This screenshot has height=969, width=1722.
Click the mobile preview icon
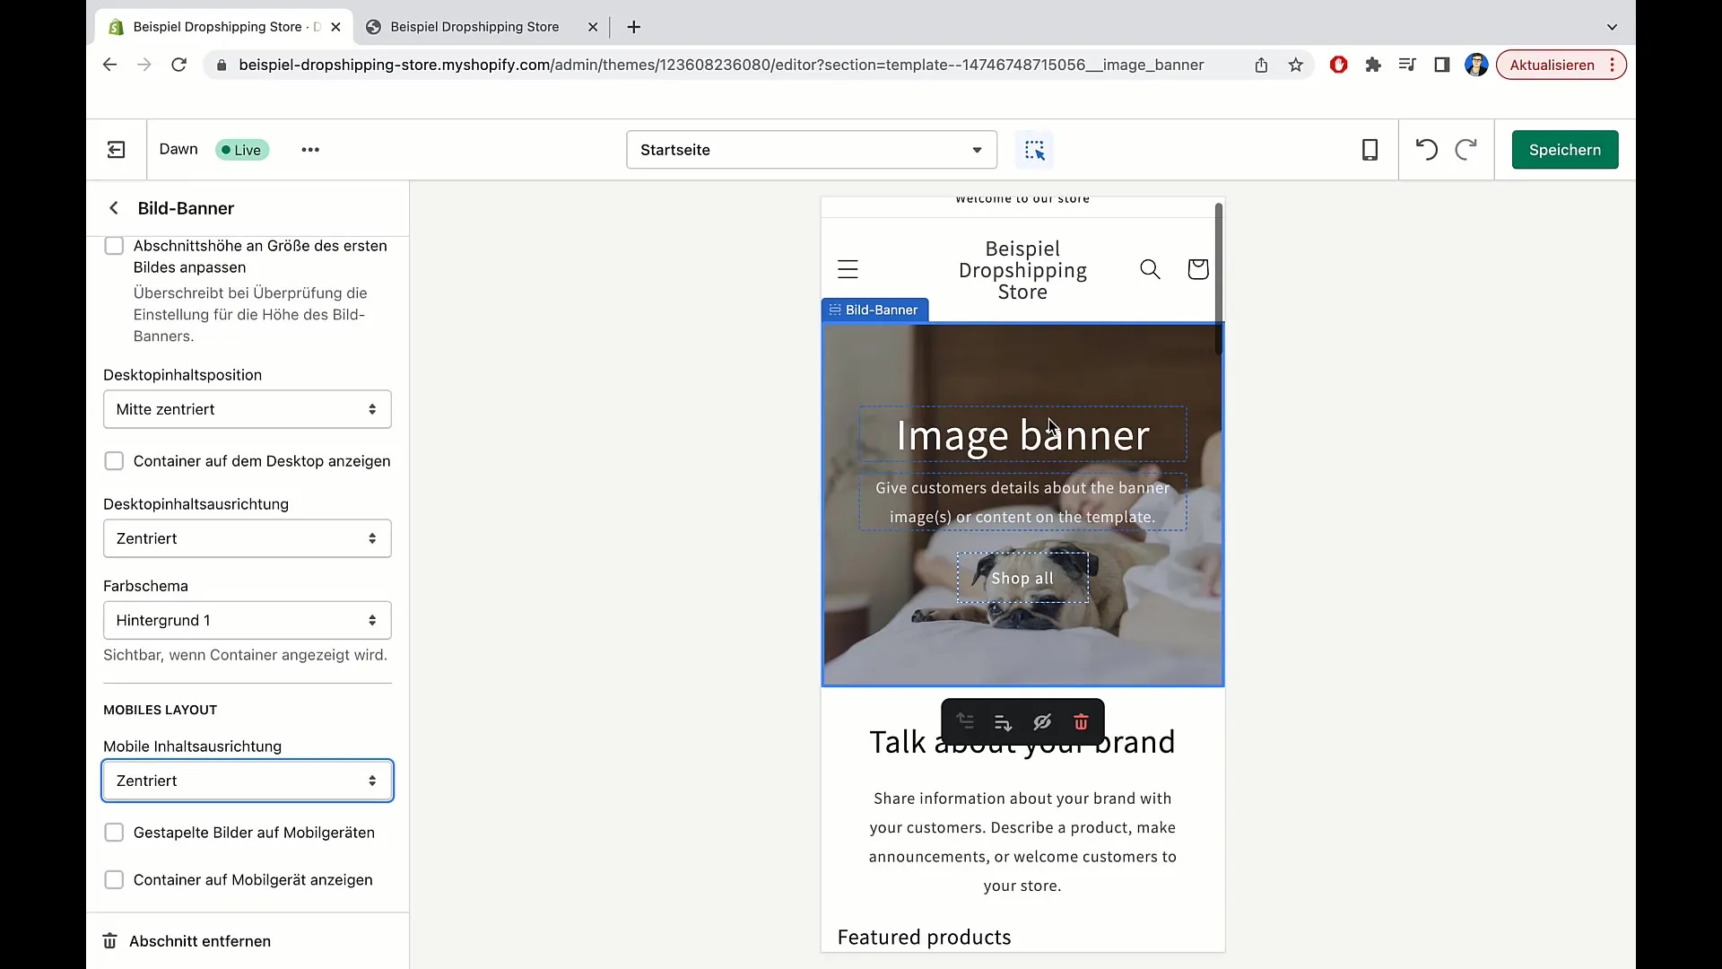tap(1370, 149)
